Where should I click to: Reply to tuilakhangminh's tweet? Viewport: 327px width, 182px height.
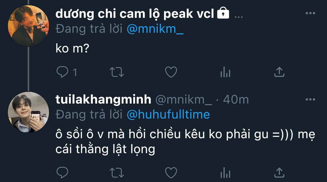tap(62, 173)
